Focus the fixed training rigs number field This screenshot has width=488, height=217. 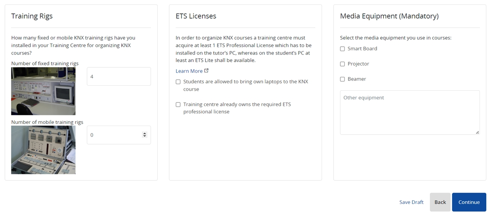[x=119, y=76]
